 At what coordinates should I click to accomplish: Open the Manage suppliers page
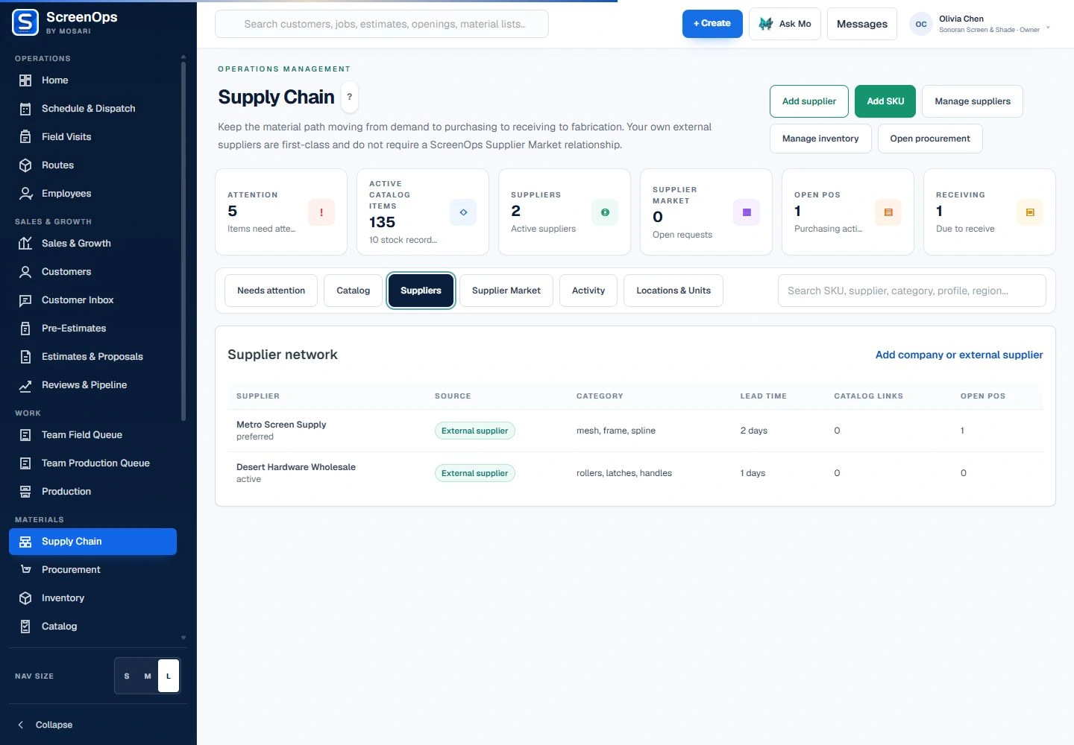(x=973, y=101)
